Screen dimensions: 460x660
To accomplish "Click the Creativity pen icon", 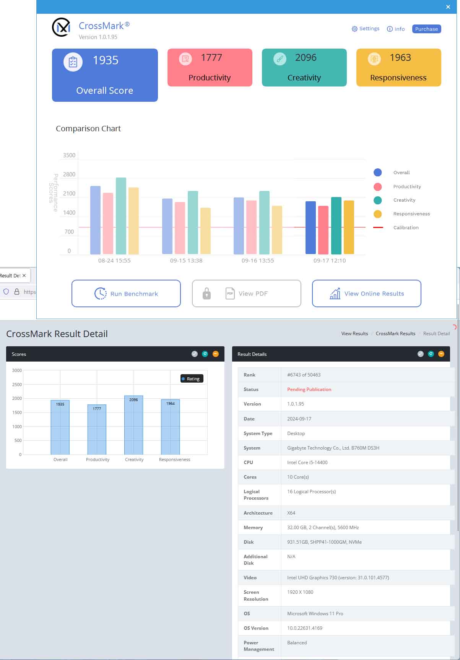I will point(280,59).
